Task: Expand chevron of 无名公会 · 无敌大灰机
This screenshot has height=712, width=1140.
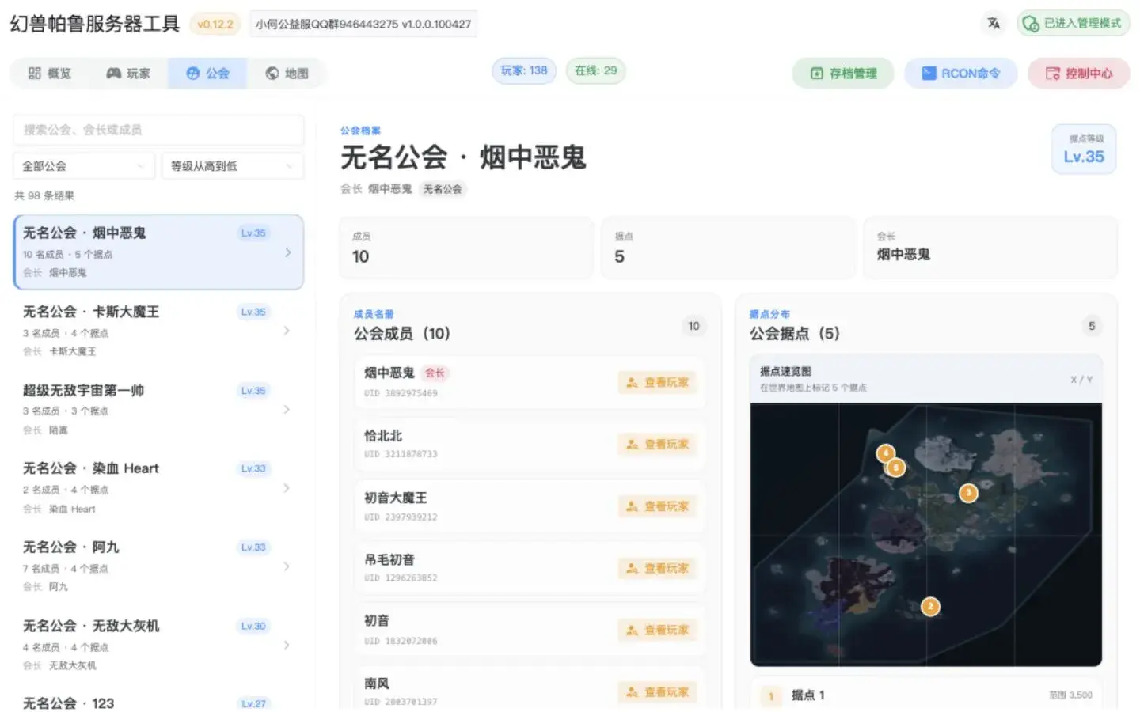Action: (x=287, y=645)
